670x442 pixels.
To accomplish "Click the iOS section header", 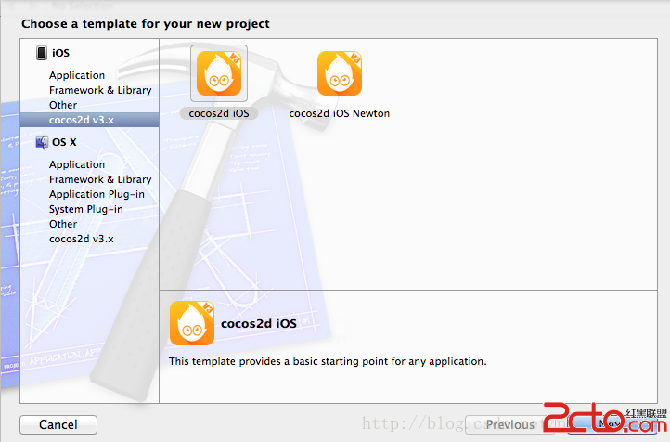I will point(60,53).
